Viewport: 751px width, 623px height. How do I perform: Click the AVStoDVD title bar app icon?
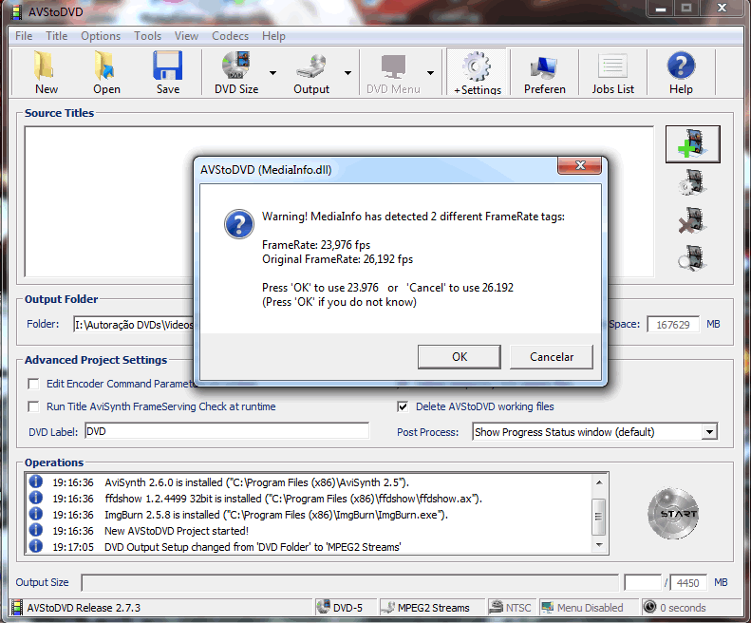click(x=16, y=12)
